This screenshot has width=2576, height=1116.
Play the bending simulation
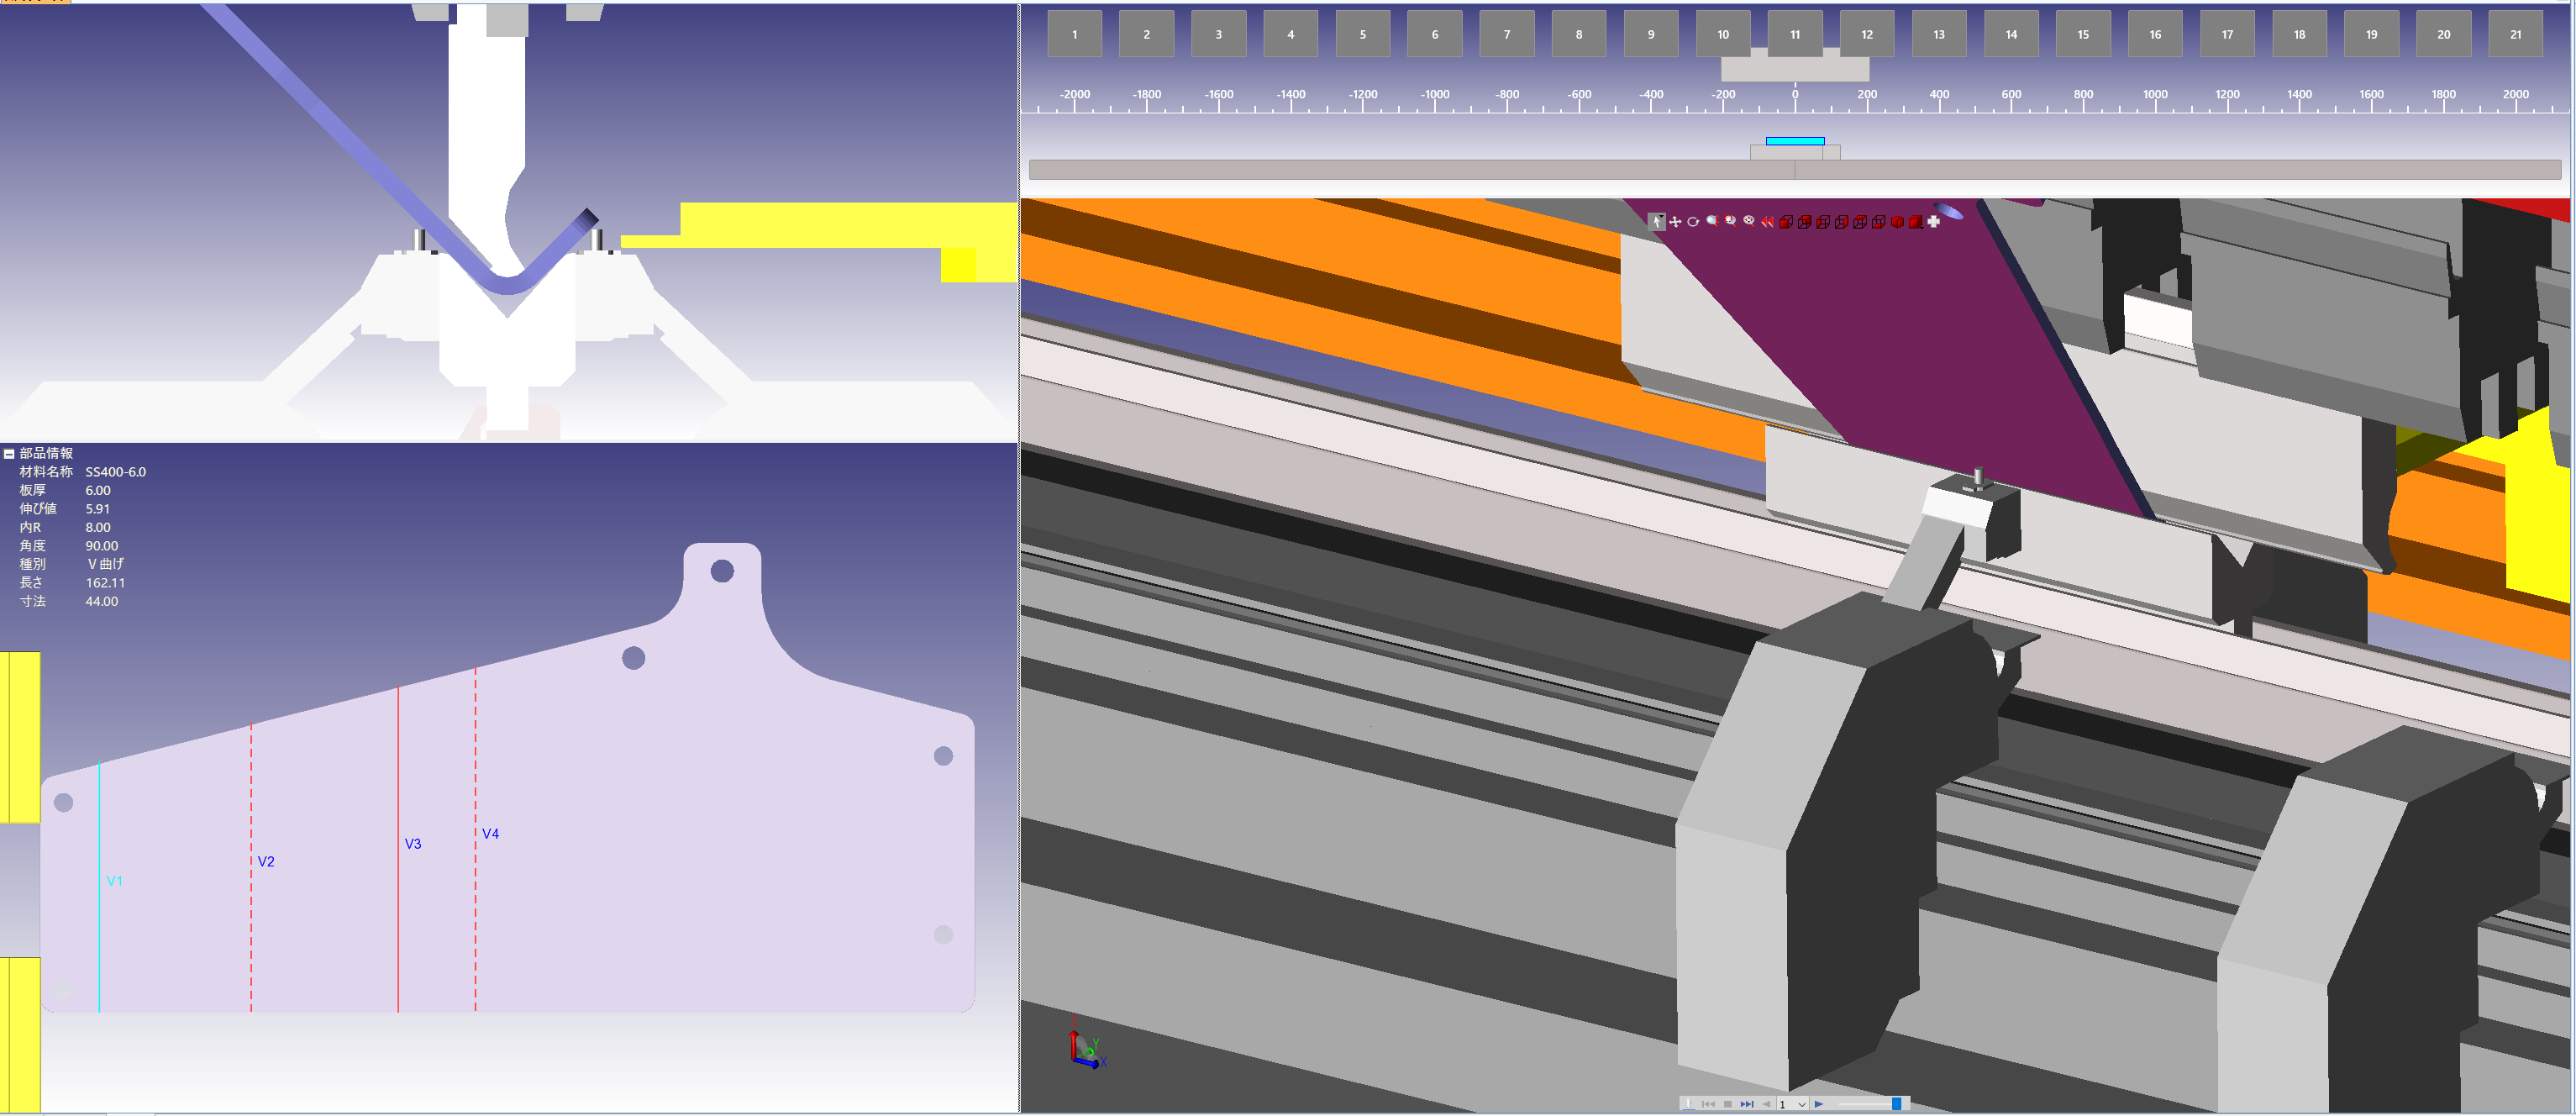click(x=1819, y=1104)
